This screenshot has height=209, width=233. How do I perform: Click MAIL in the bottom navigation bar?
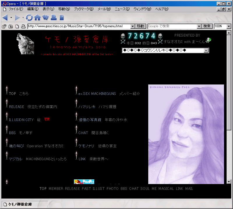tap(189, 189)
